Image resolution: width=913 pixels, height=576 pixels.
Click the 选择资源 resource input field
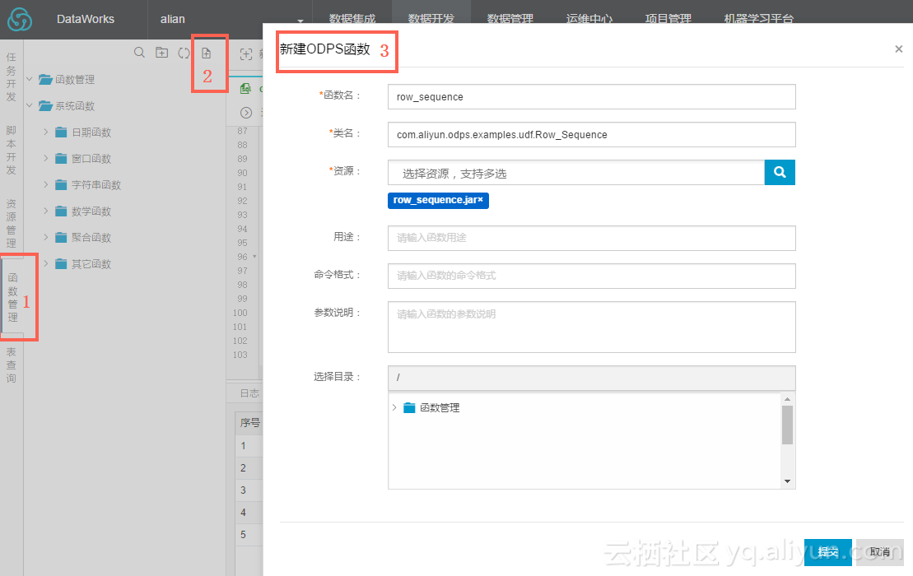575,173
